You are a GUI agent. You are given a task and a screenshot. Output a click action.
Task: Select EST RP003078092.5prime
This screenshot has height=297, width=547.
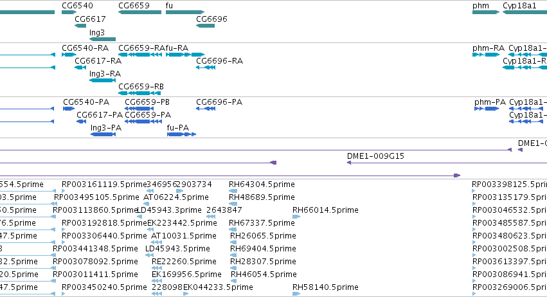(95, 262)
